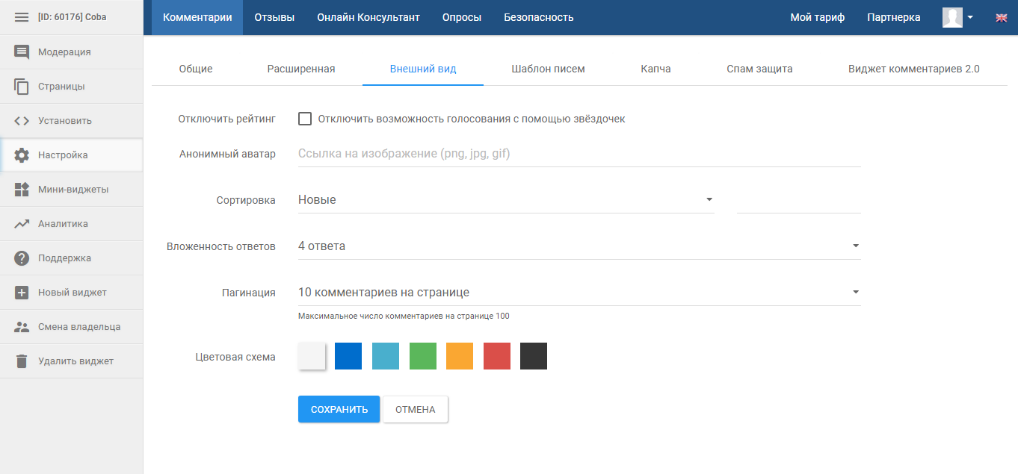Expand the Пагинация comments per page dropdown
Screen dimensions: 1018x474
coord(579,293)
